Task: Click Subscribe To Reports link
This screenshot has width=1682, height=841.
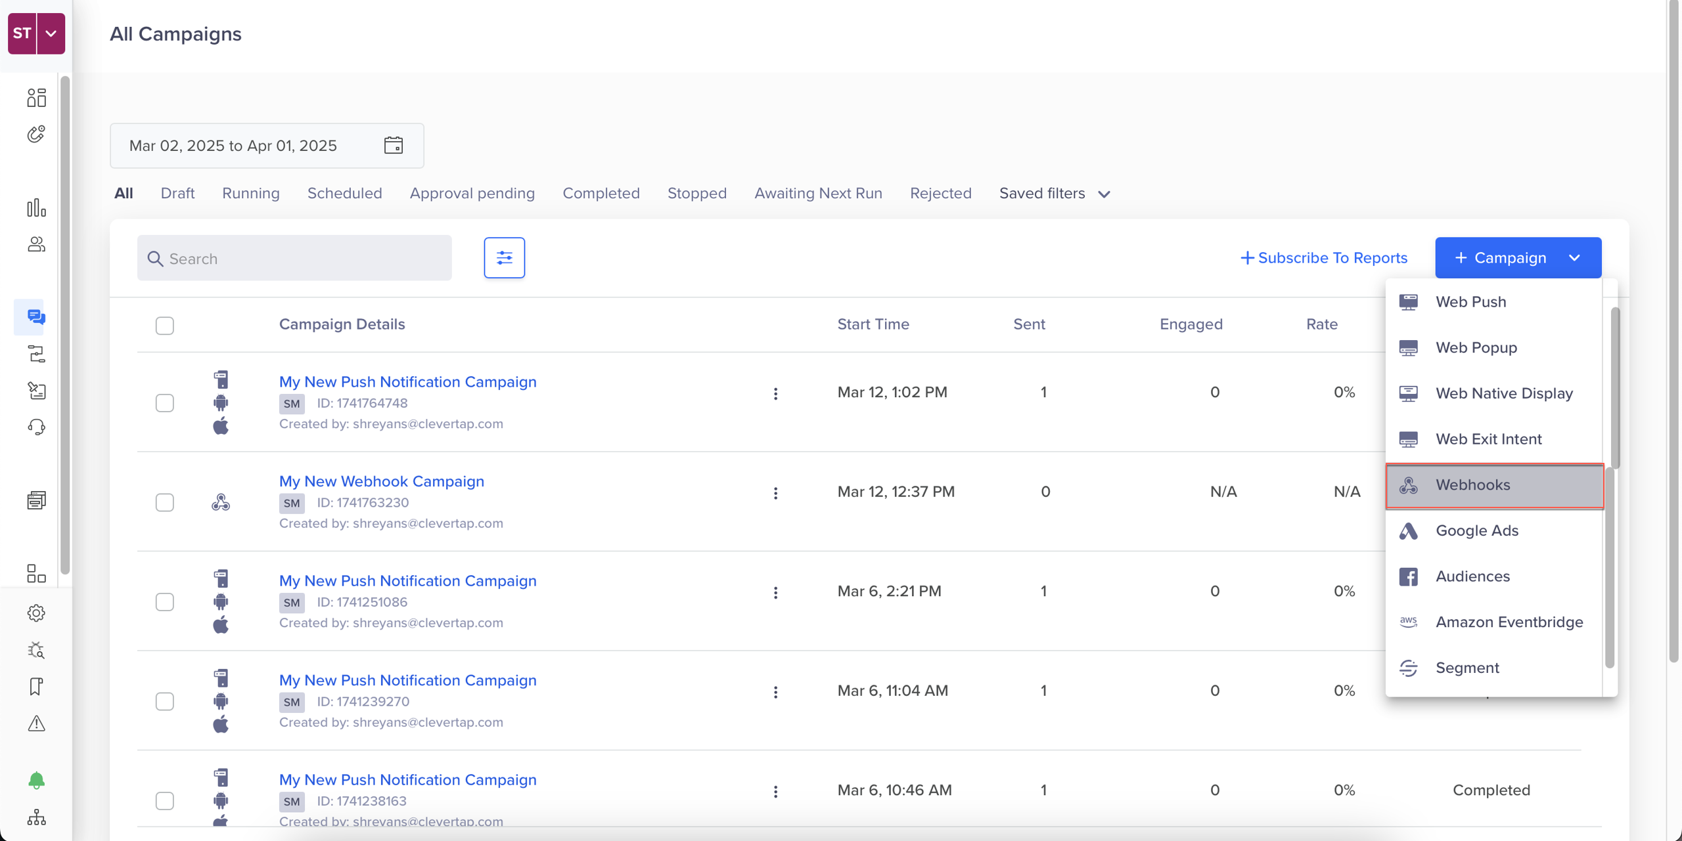Action: point(1323,258)
